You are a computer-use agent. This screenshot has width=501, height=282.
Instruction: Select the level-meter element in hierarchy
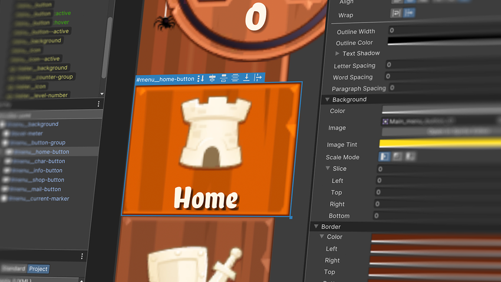(27, 133)
